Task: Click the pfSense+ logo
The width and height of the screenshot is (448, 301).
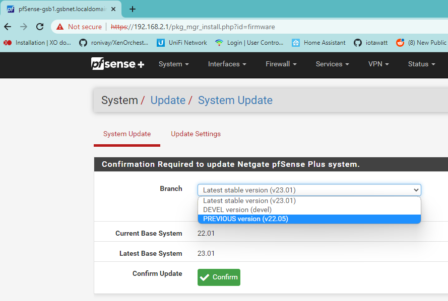Action: tap(118, 64)
